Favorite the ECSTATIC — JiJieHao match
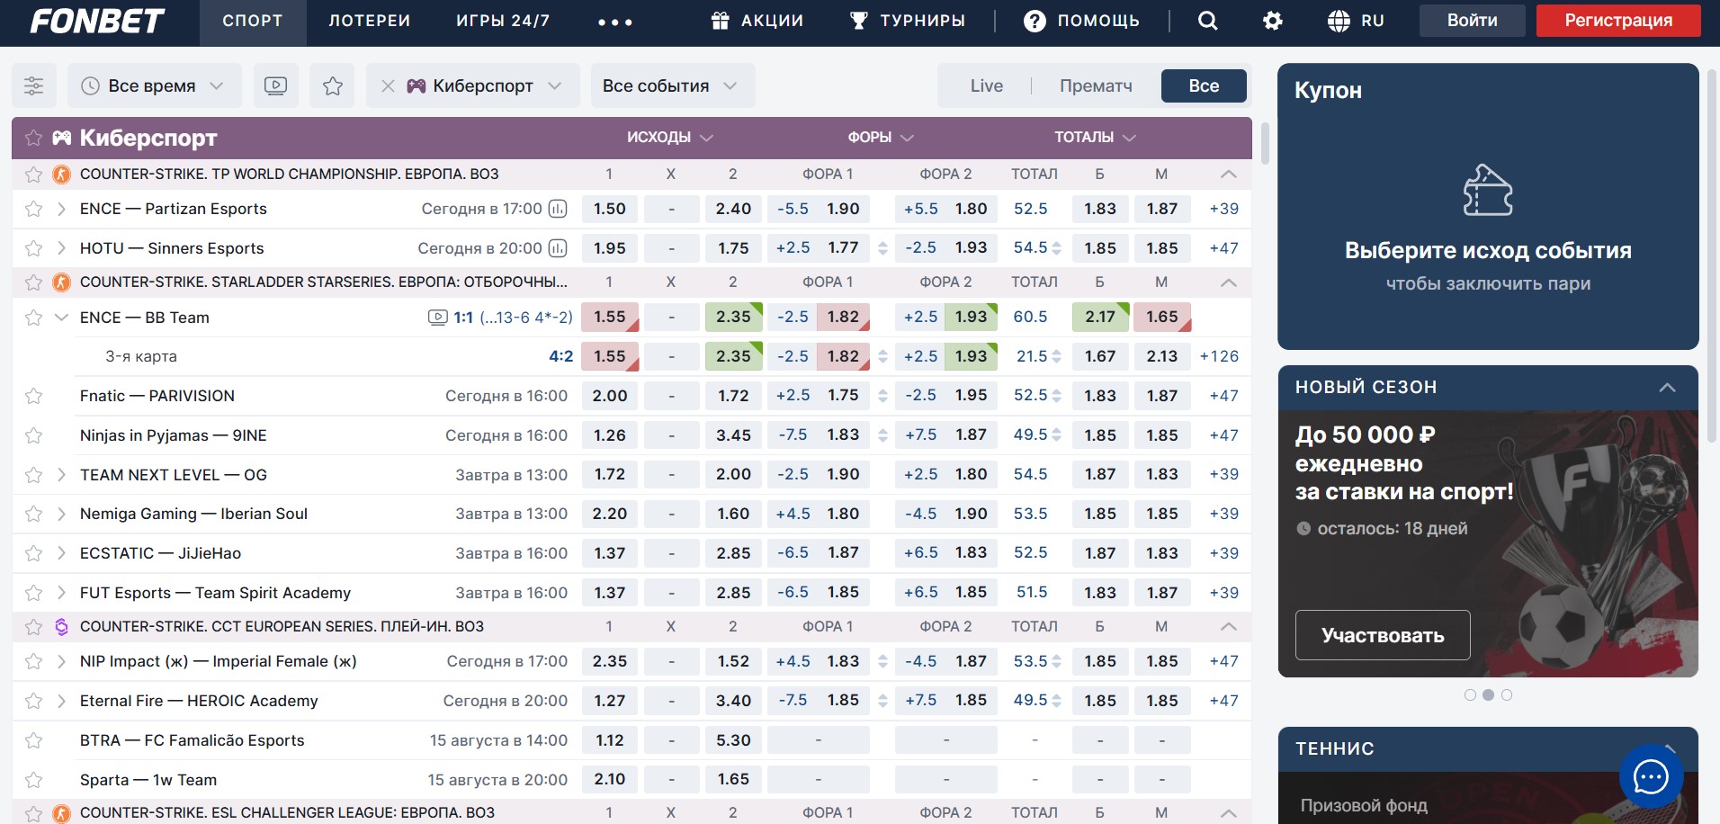1720x824 pixels. point(33,553)
